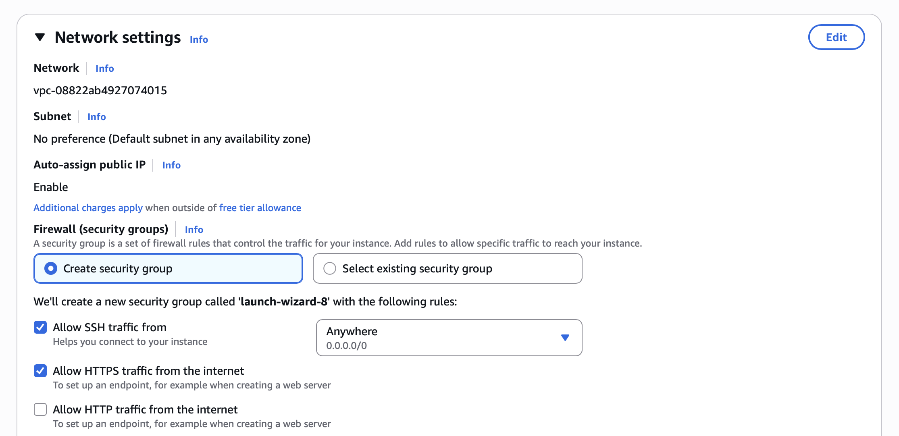899x436 pixels.
Task: Open Info next to Firewall (security groups)
Action: 194,230
